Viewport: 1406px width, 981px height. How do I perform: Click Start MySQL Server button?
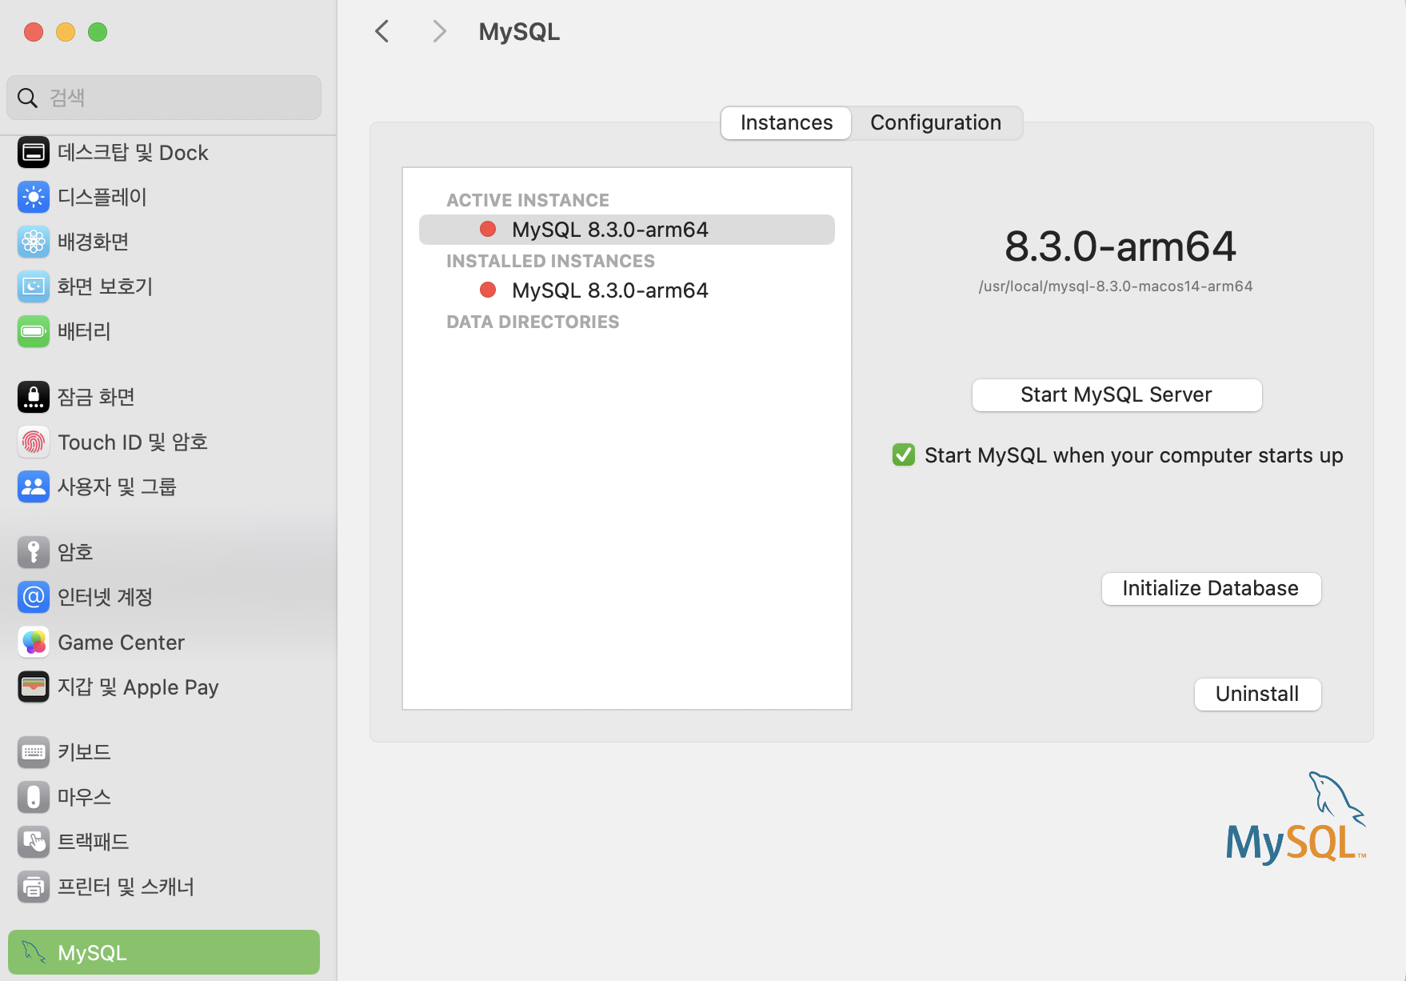1116,395
